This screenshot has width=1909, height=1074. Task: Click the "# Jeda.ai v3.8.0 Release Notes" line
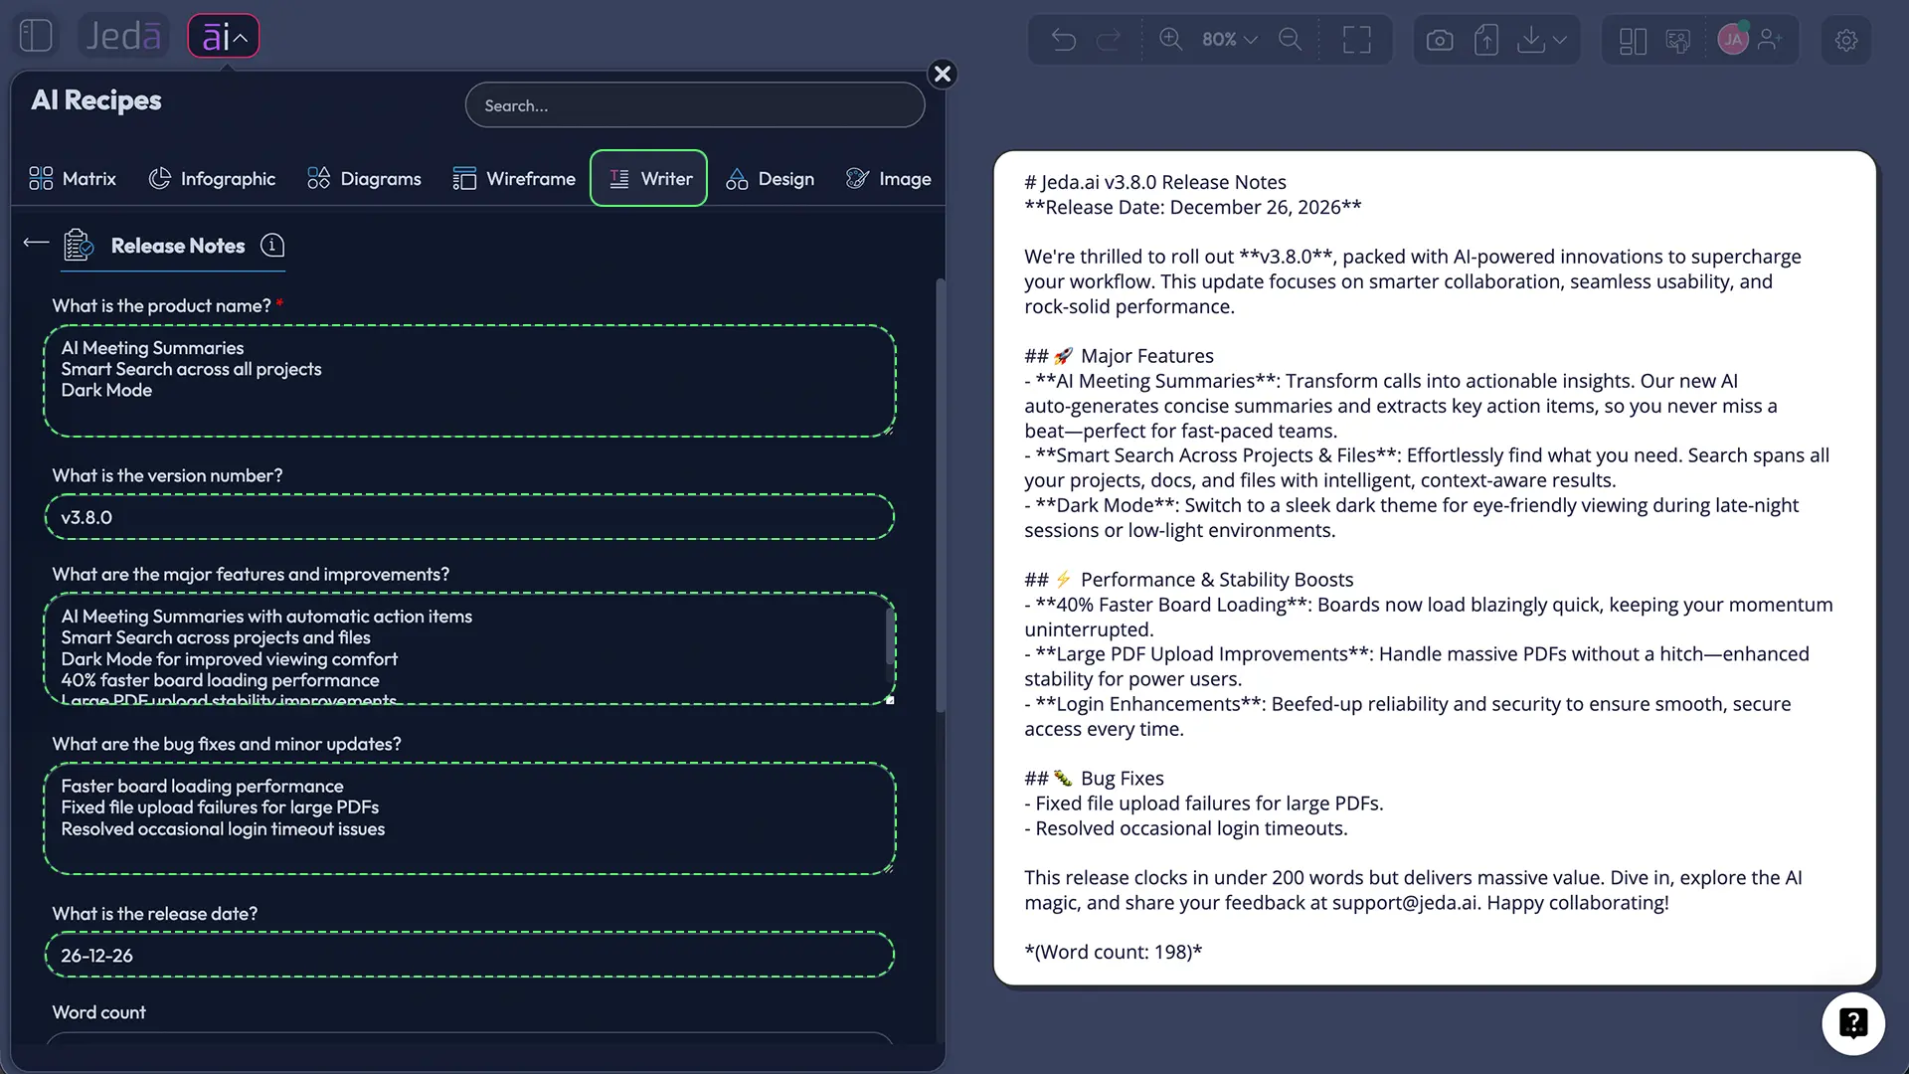1155,182
